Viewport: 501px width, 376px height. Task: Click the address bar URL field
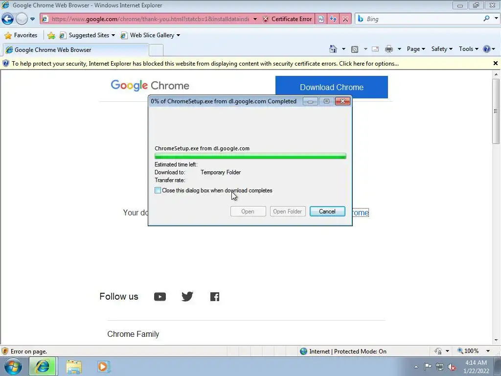(x=150, y=19)
